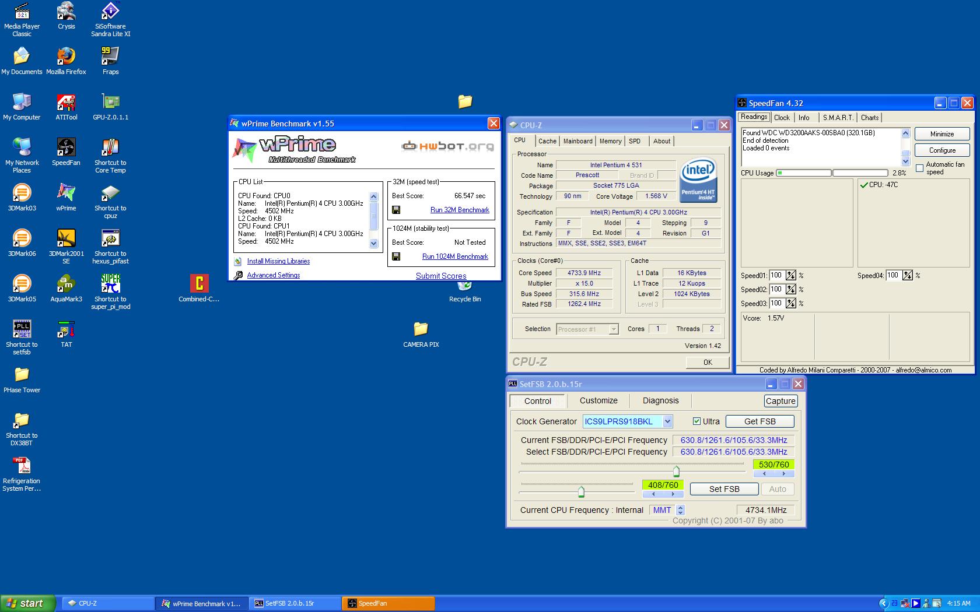Open Mozilla Firefox desktop icon
980x612 pixels.
66,61
